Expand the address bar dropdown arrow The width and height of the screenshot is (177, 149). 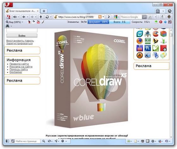pos(103,17)
